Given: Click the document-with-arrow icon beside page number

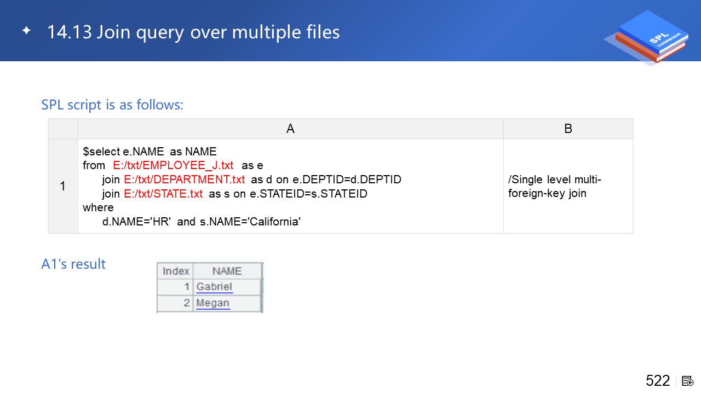Looking at the screenshot, I should pyautogui.click(x=687, y=381).
